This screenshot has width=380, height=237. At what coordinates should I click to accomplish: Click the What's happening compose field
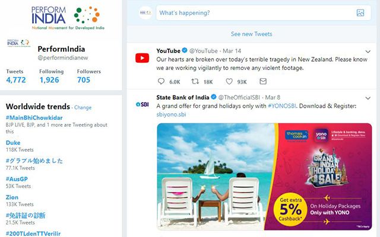click(x=264, y=13)
